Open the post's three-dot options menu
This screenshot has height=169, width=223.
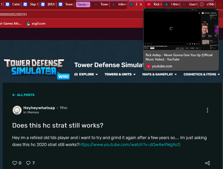click(x=207, y=110)
